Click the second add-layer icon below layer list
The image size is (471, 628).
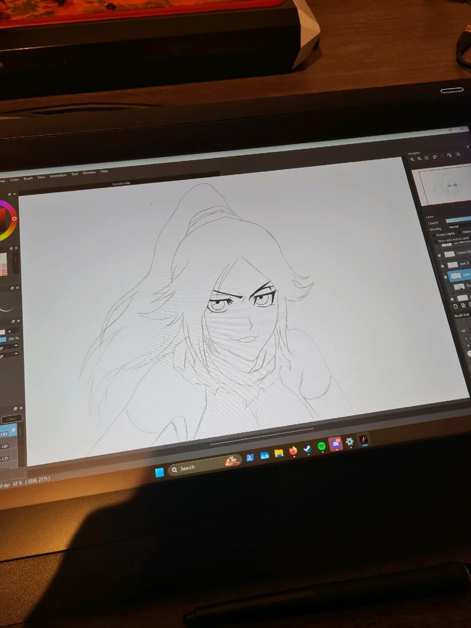pos(463,305)
